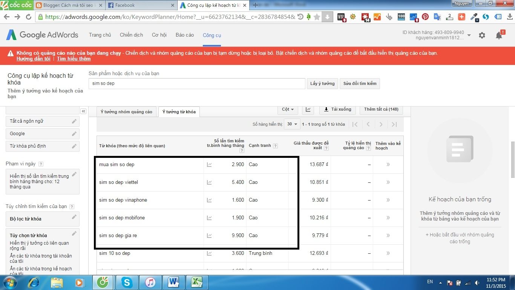515x290 pixels.
Task: Open the 'Cơ hội' menu
Action: [159, 35]
